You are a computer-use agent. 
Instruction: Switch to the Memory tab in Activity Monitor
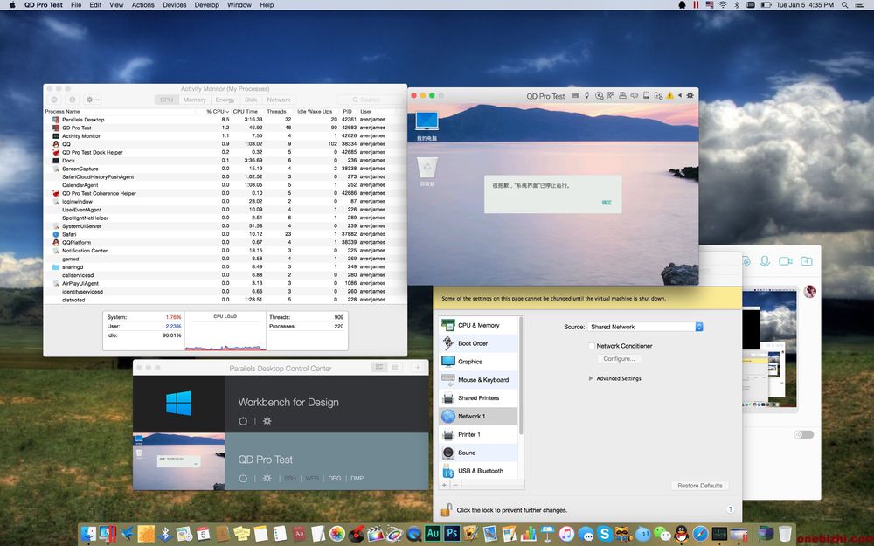tap(194, 100)
